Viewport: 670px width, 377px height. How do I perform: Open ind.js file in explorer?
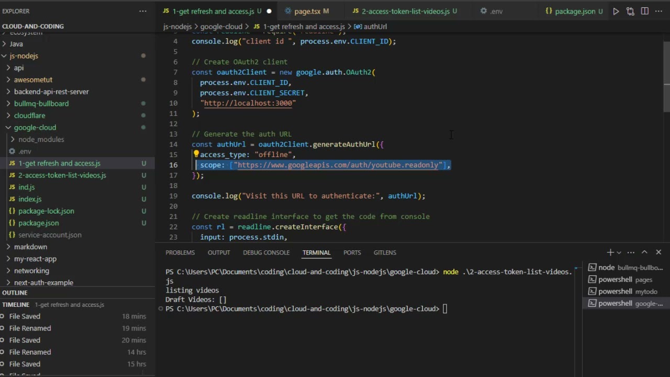coord(77,187)
